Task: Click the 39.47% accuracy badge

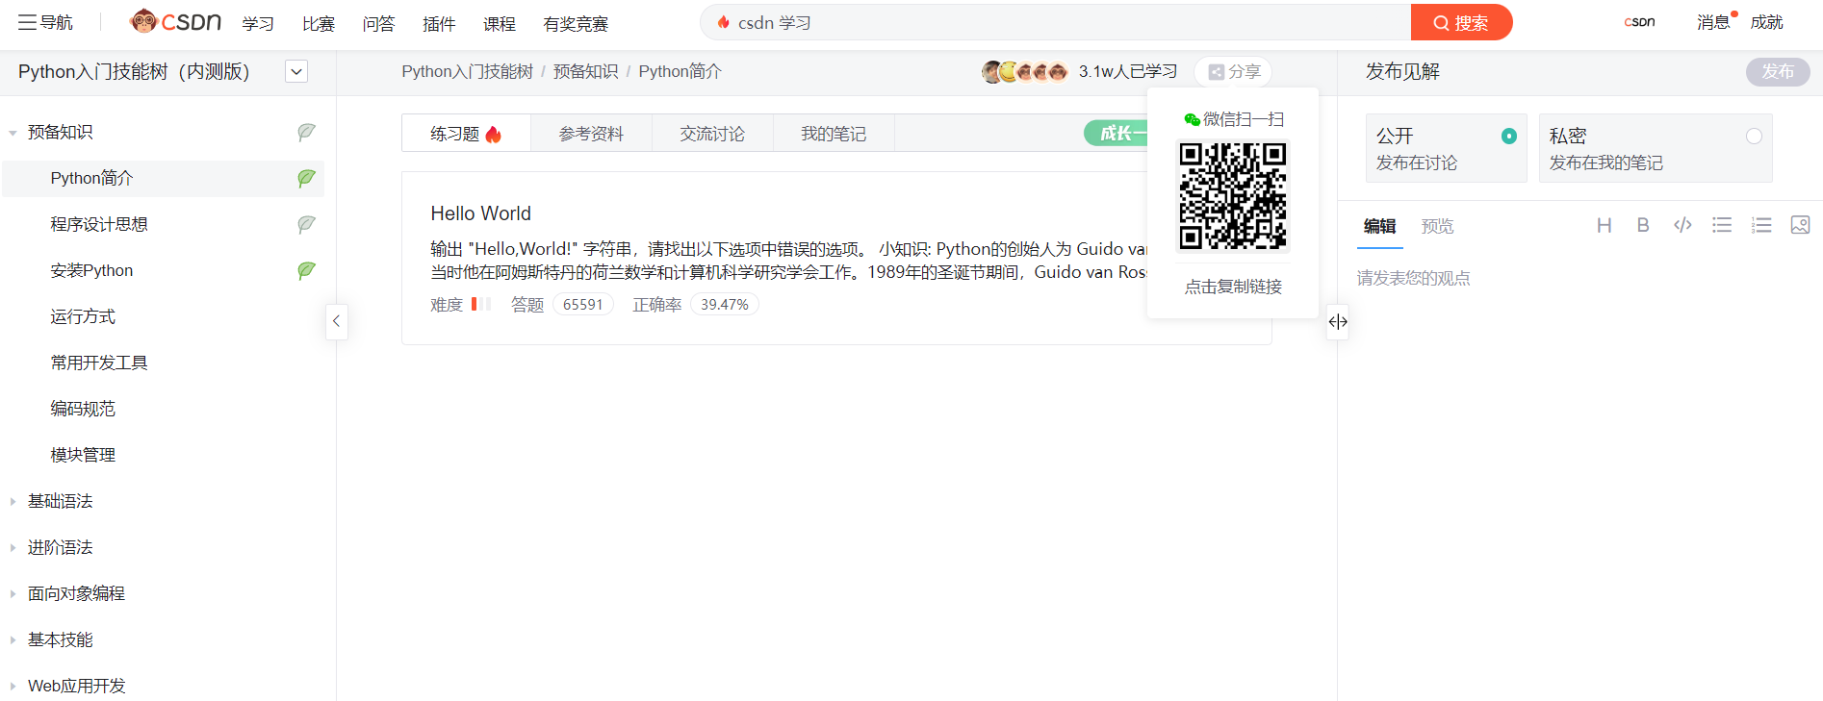Action: [724, 305]
